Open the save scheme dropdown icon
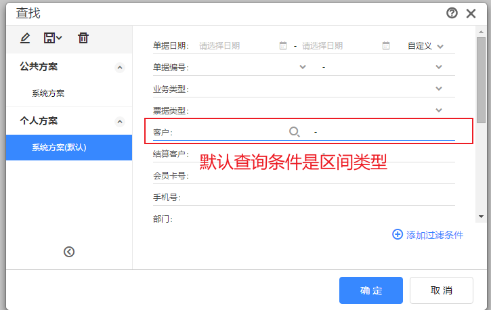The width and height of the screenshot is (491, 310). pos(53,38)
